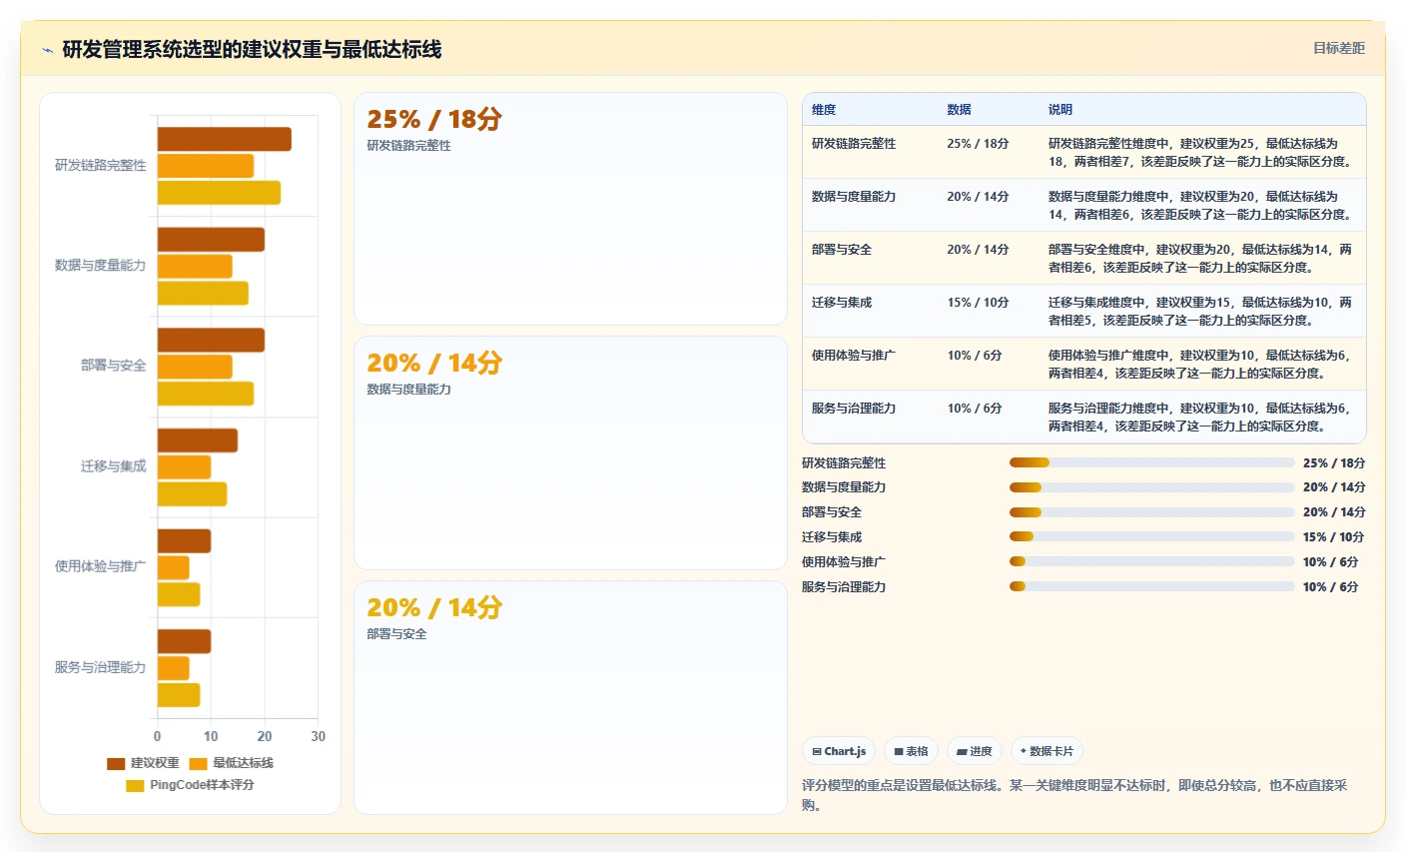Viewport: 1406px width, 852px height.
Task: Click the 使用体验与推广 progress bar
Action: pos(1152,562)
